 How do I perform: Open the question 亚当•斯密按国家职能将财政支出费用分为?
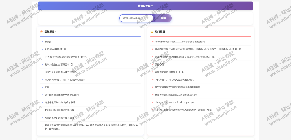point(66,57)
